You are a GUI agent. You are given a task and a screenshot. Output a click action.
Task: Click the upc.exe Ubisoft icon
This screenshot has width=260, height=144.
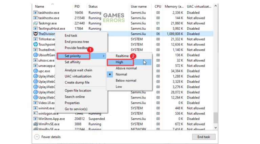[x=36, y=71]
